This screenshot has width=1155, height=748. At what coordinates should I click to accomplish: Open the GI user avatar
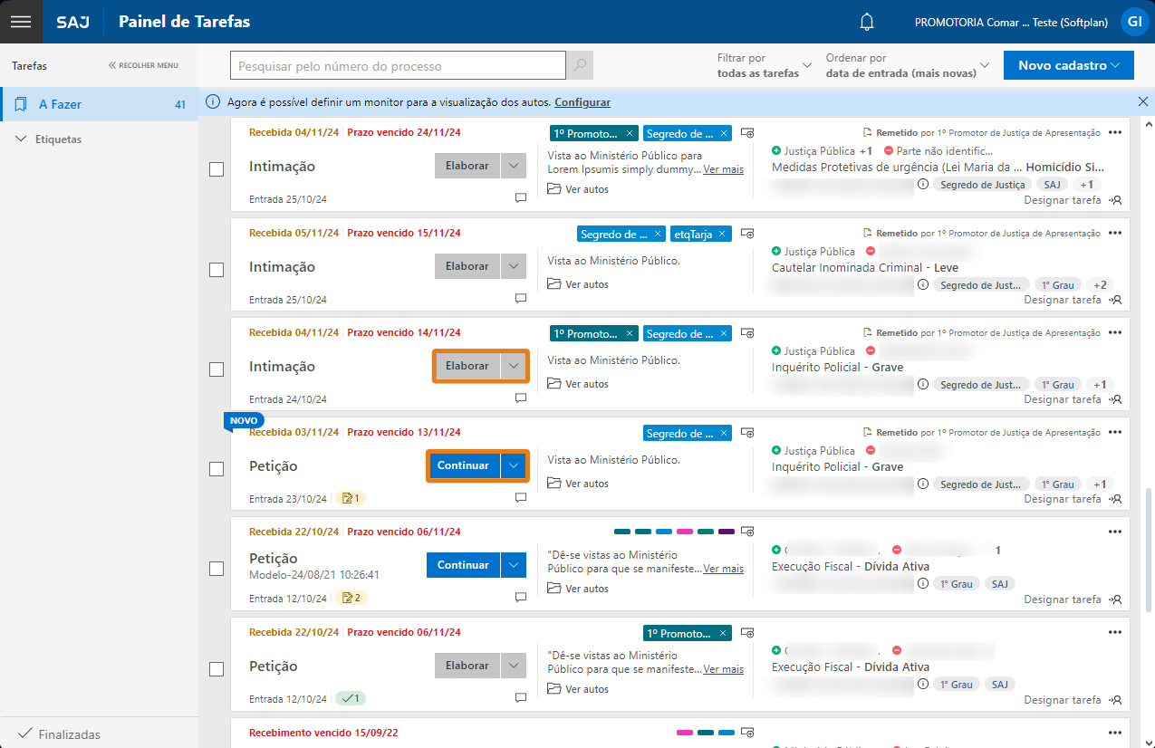click(x=1133, y=22)
